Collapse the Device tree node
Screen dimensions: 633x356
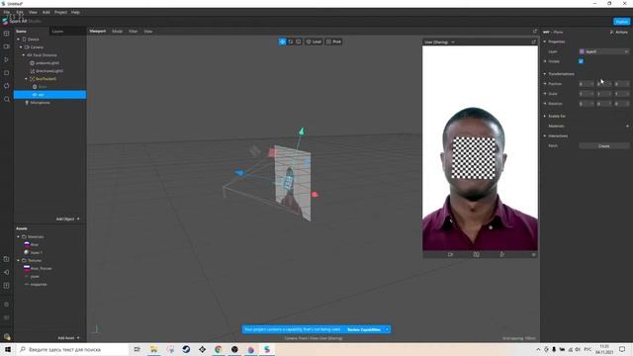click(18, 40)
